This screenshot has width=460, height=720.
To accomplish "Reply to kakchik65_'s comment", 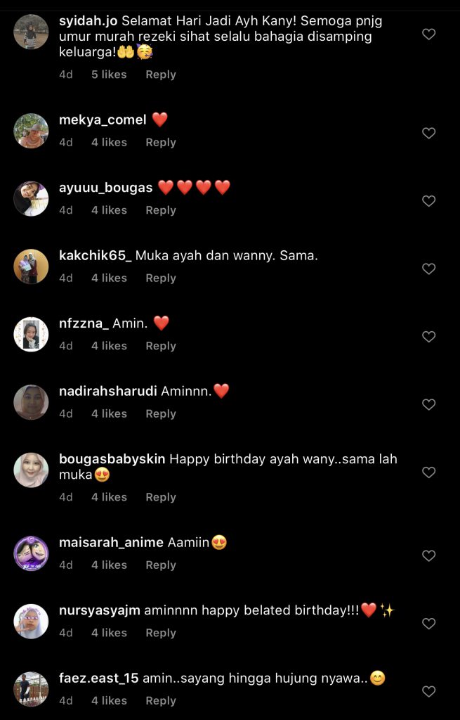I will click(161, 278).
